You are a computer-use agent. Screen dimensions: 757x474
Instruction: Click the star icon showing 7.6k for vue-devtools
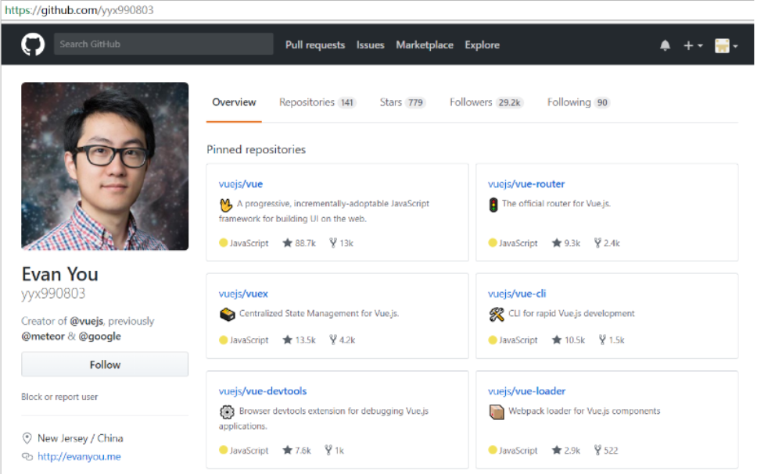point(287,450)
